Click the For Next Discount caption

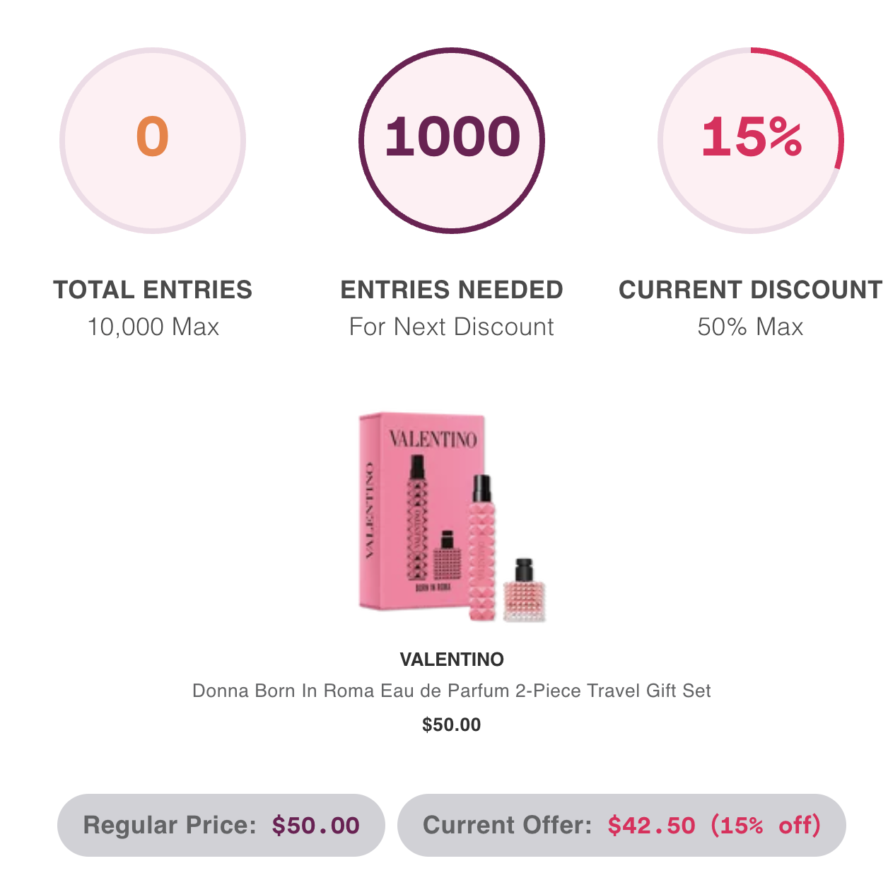click(x=451, y=327)
